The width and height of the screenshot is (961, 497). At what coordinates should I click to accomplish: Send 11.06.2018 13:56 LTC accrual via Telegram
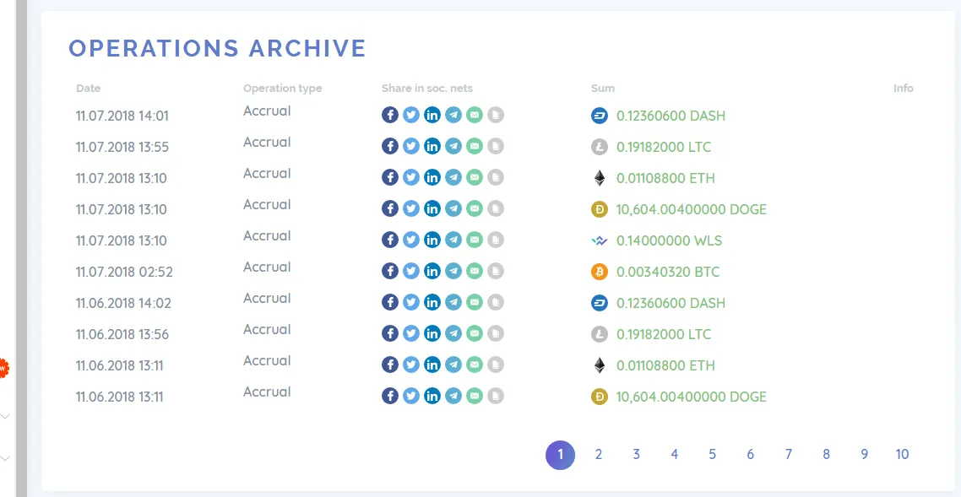(x=453, y=333)
